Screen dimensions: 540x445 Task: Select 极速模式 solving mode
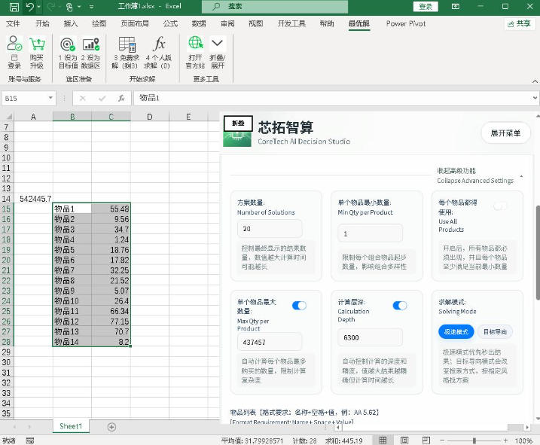point(456,332)
